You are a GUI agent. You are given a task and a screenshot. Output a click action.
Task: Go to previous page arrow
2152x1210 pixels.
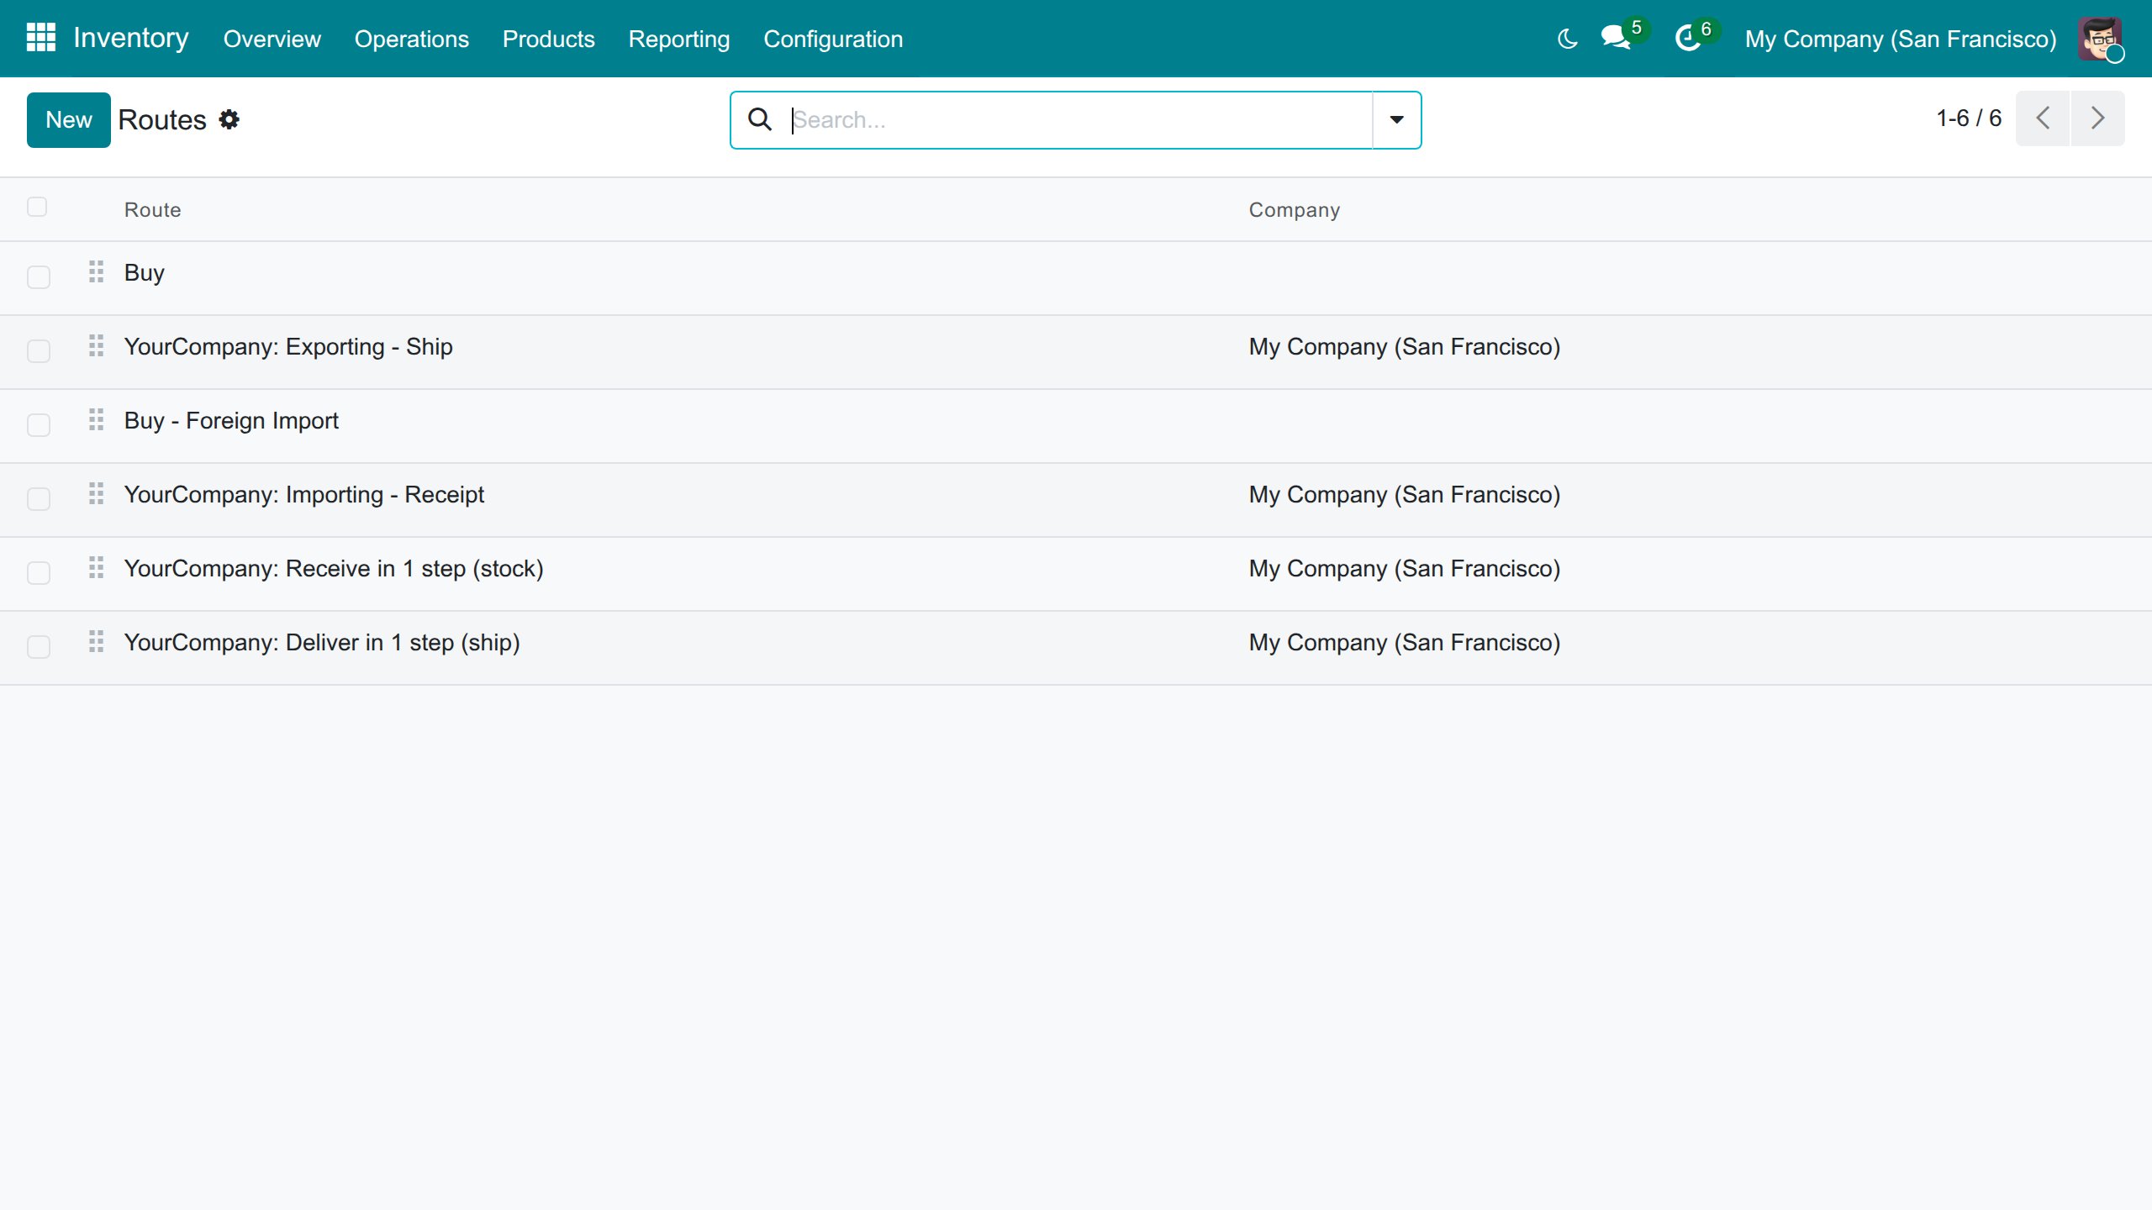click(2043, 118)
